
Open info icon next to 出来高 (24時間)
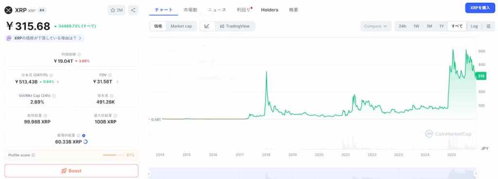(x=51, y=75)
